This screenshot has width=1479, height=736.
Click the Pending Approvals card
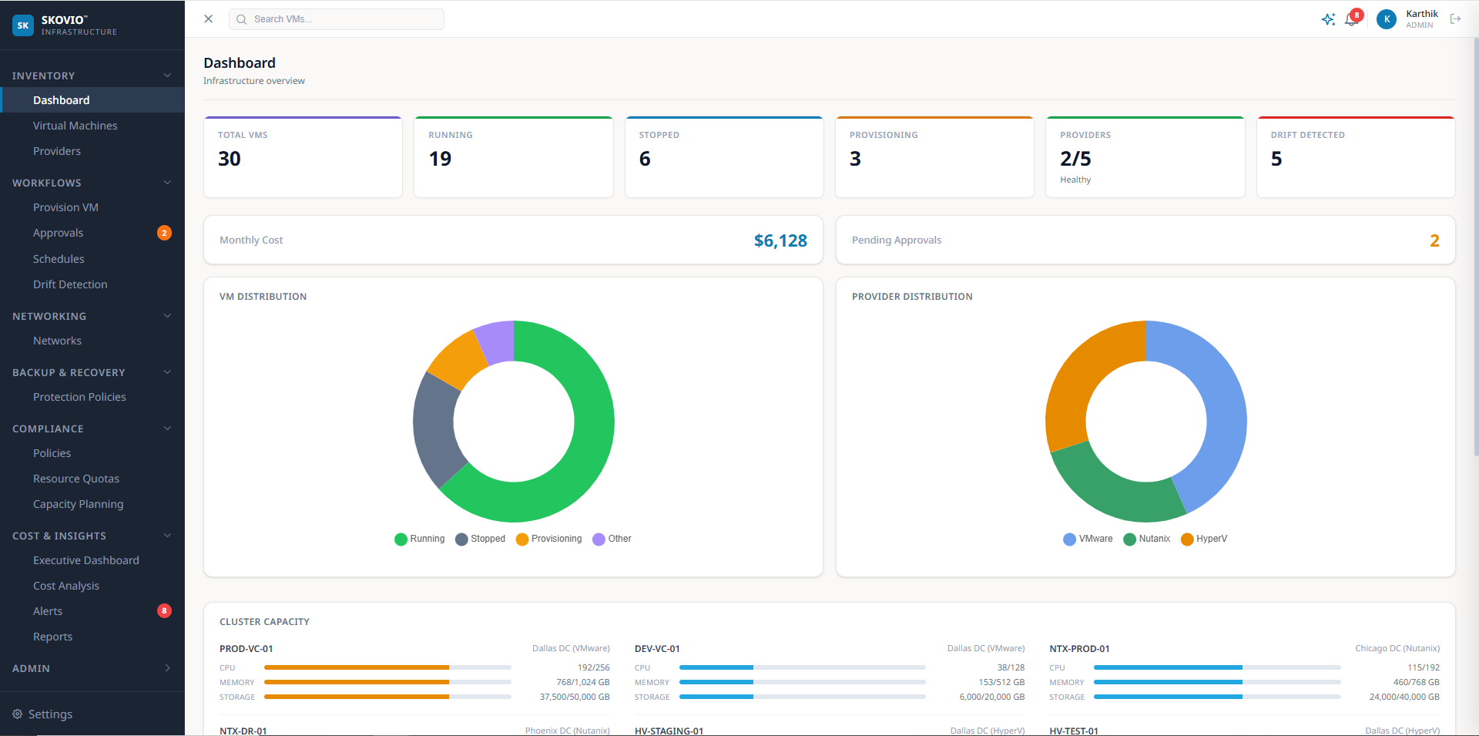[x=1145, y=240]
